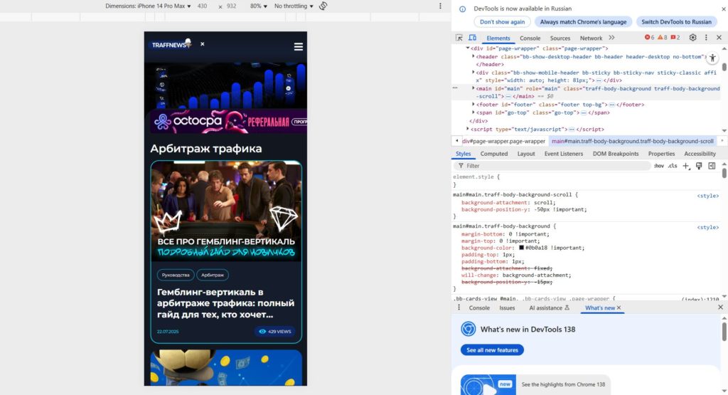Rotate the device viewport orientation

tap(323, 6)
